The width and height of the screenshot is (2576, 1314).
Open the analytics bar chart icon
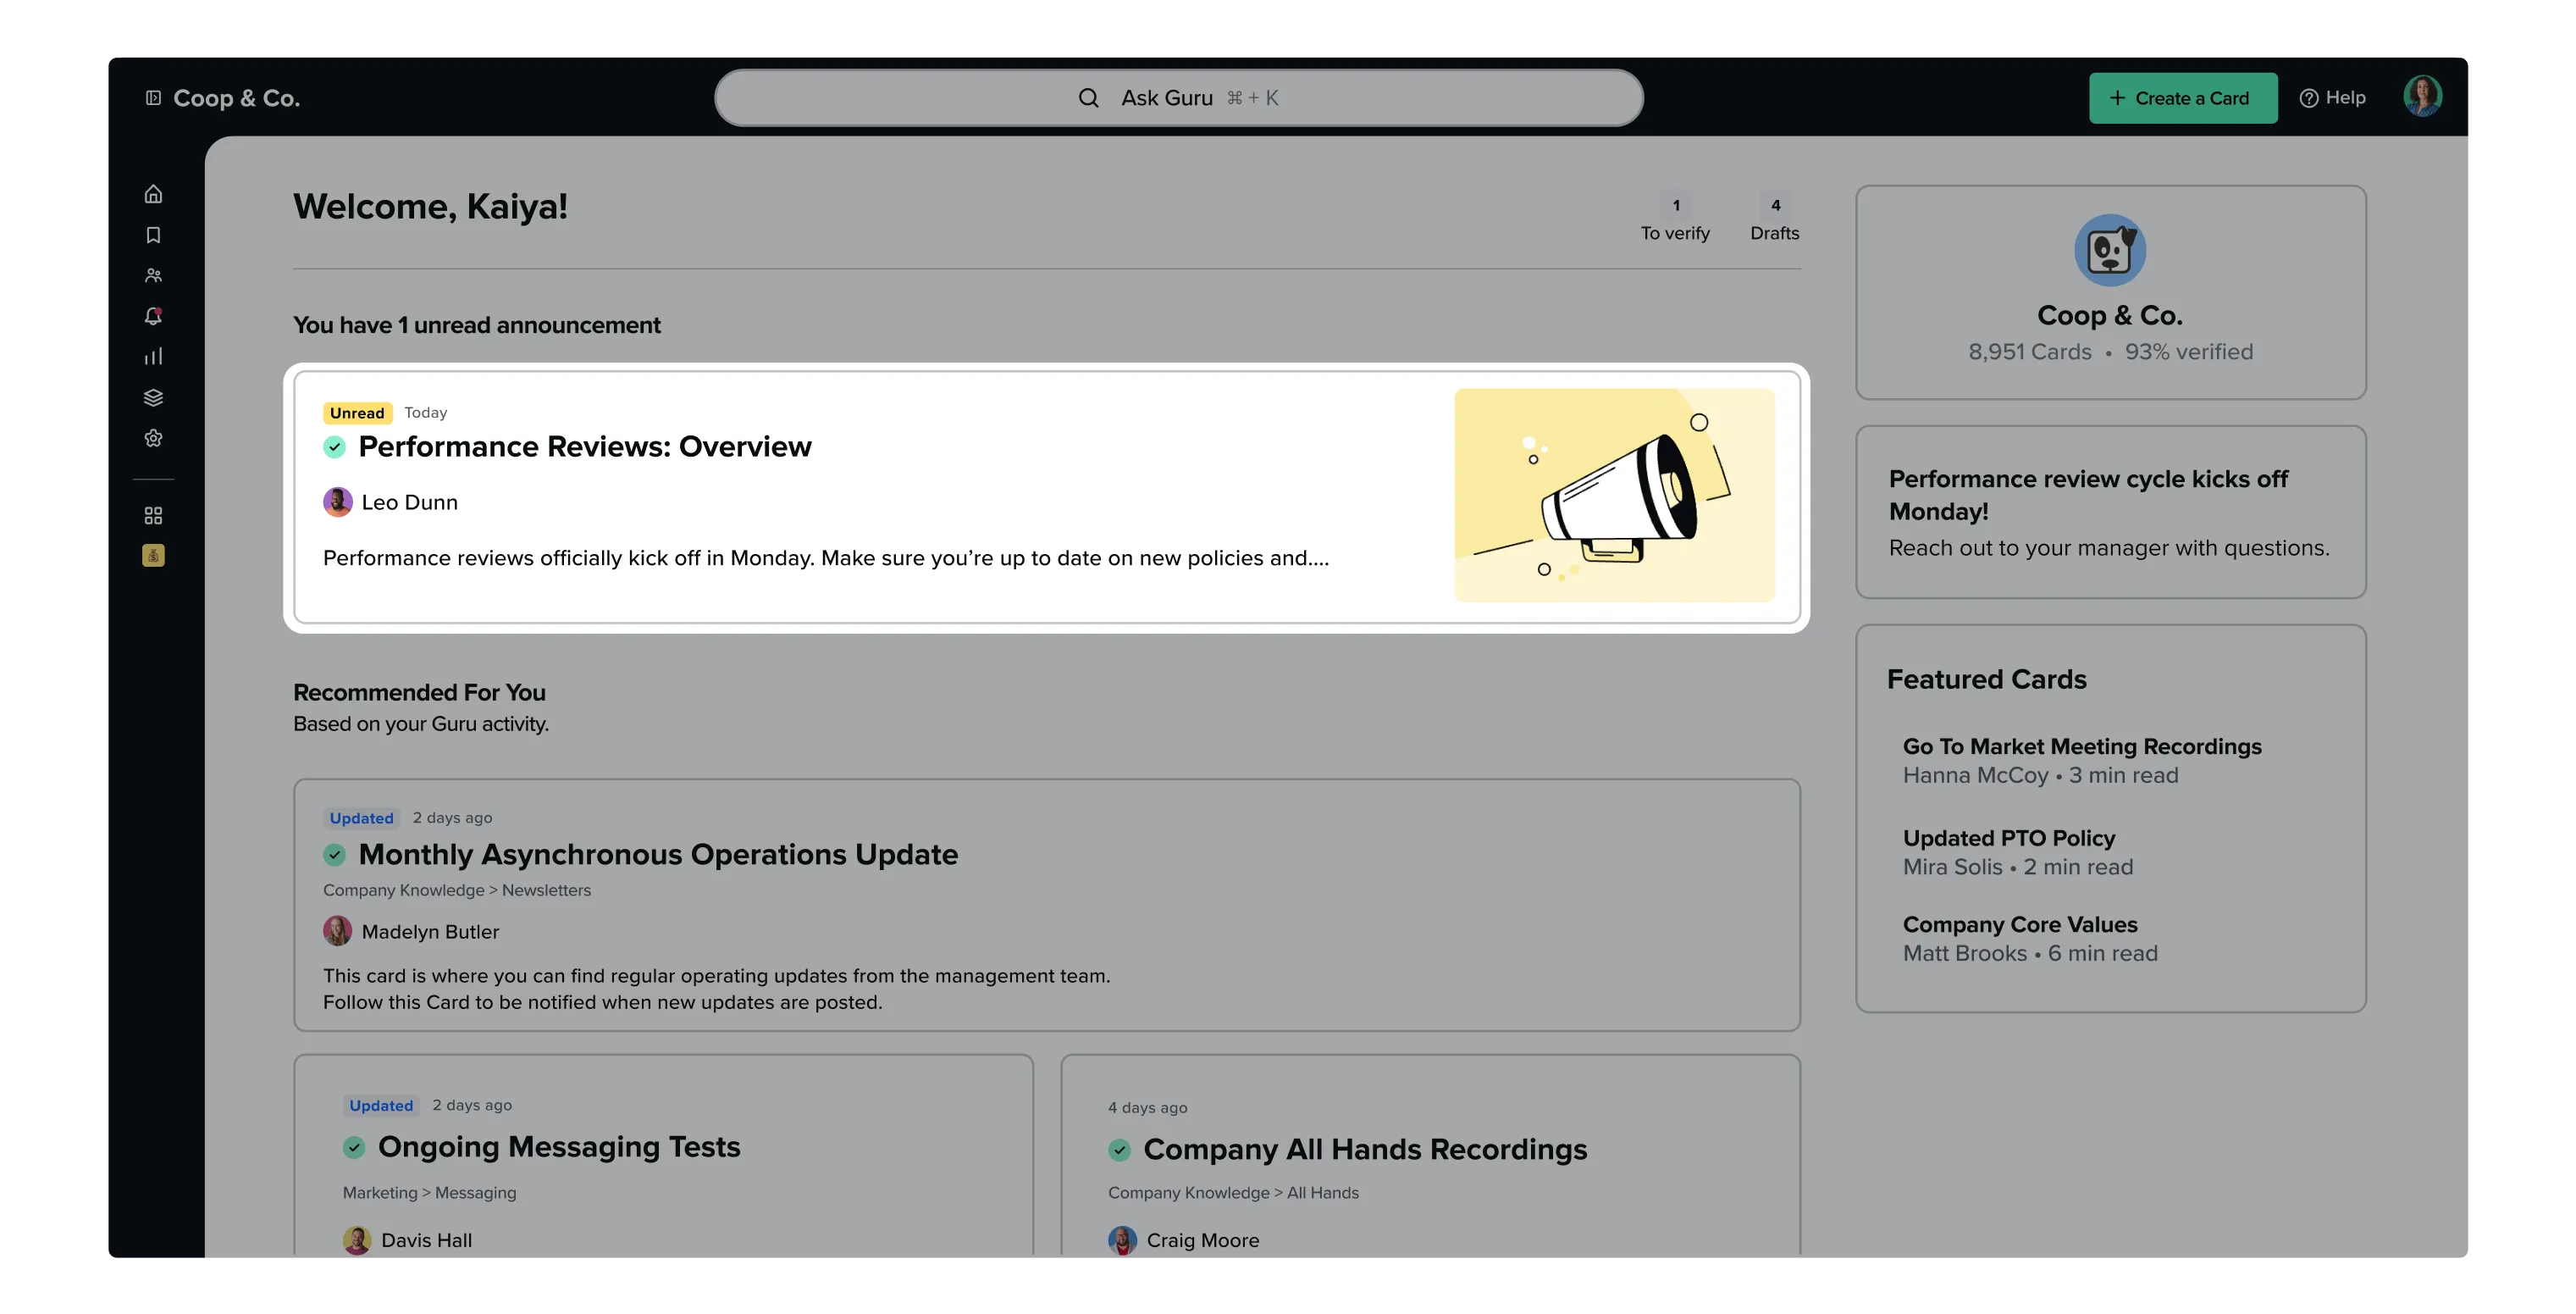point(153,358)
